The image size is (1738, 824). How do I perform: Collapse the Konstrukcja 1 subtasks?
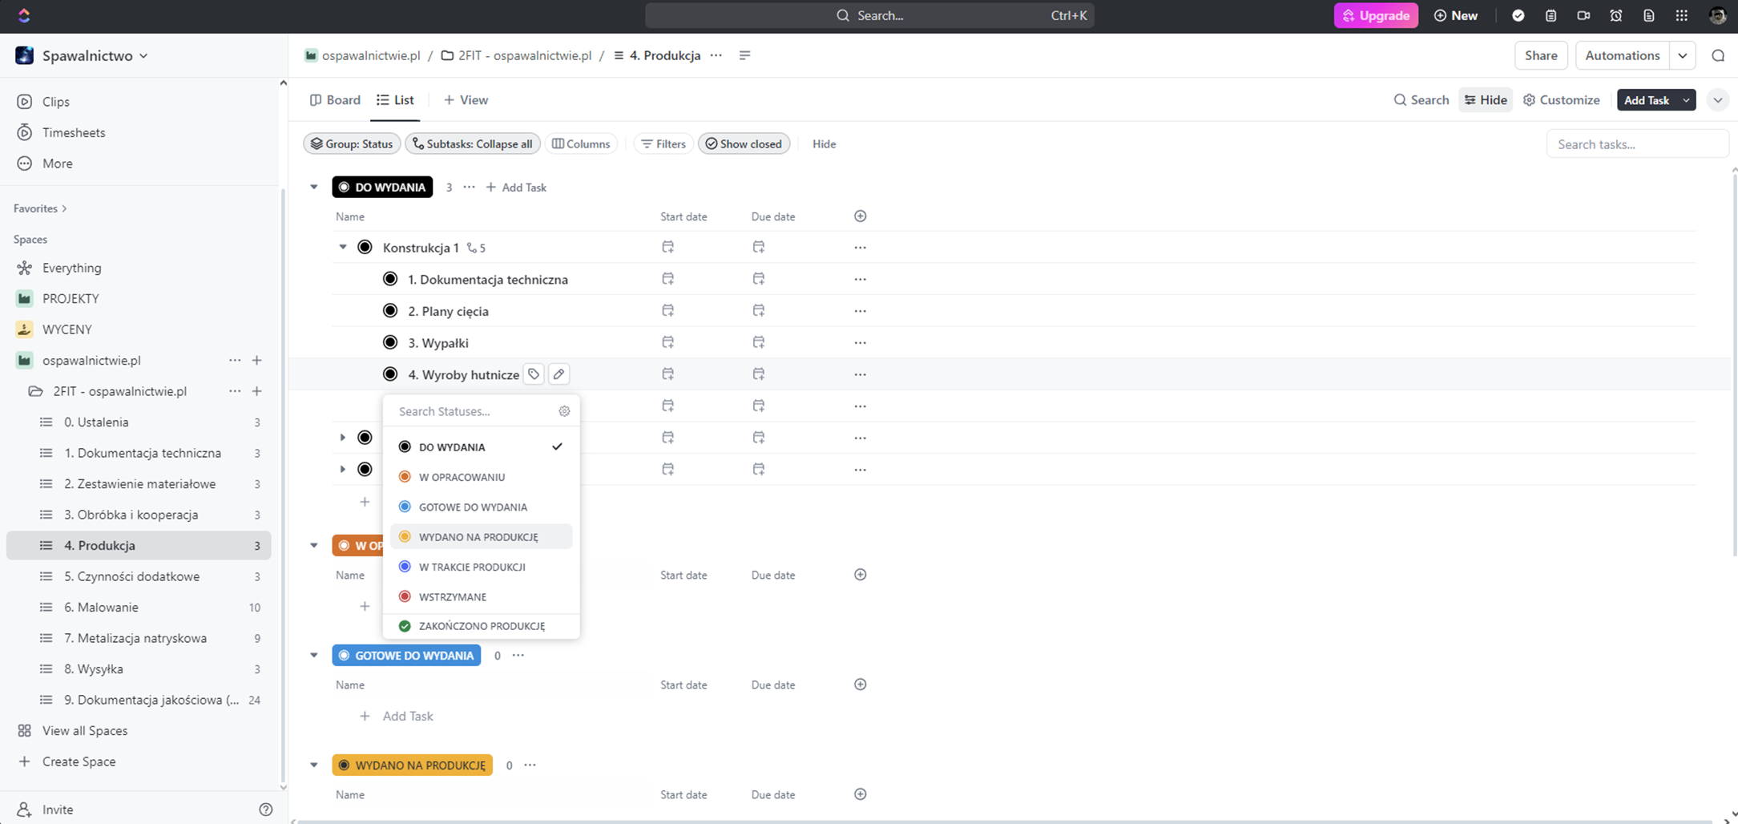pyautogui.click(x=343, y=247)
